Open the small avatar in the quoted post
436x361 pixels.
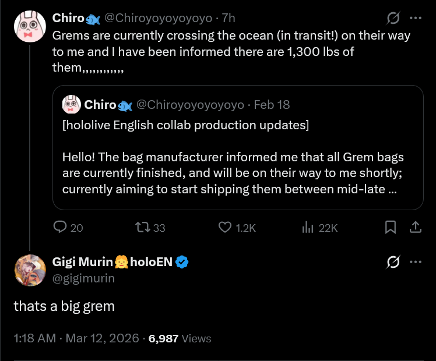[72, 104]
